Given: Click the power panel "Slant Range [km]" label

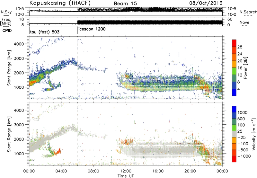Looking at the screenshot, I should click(x=9, y=68).
